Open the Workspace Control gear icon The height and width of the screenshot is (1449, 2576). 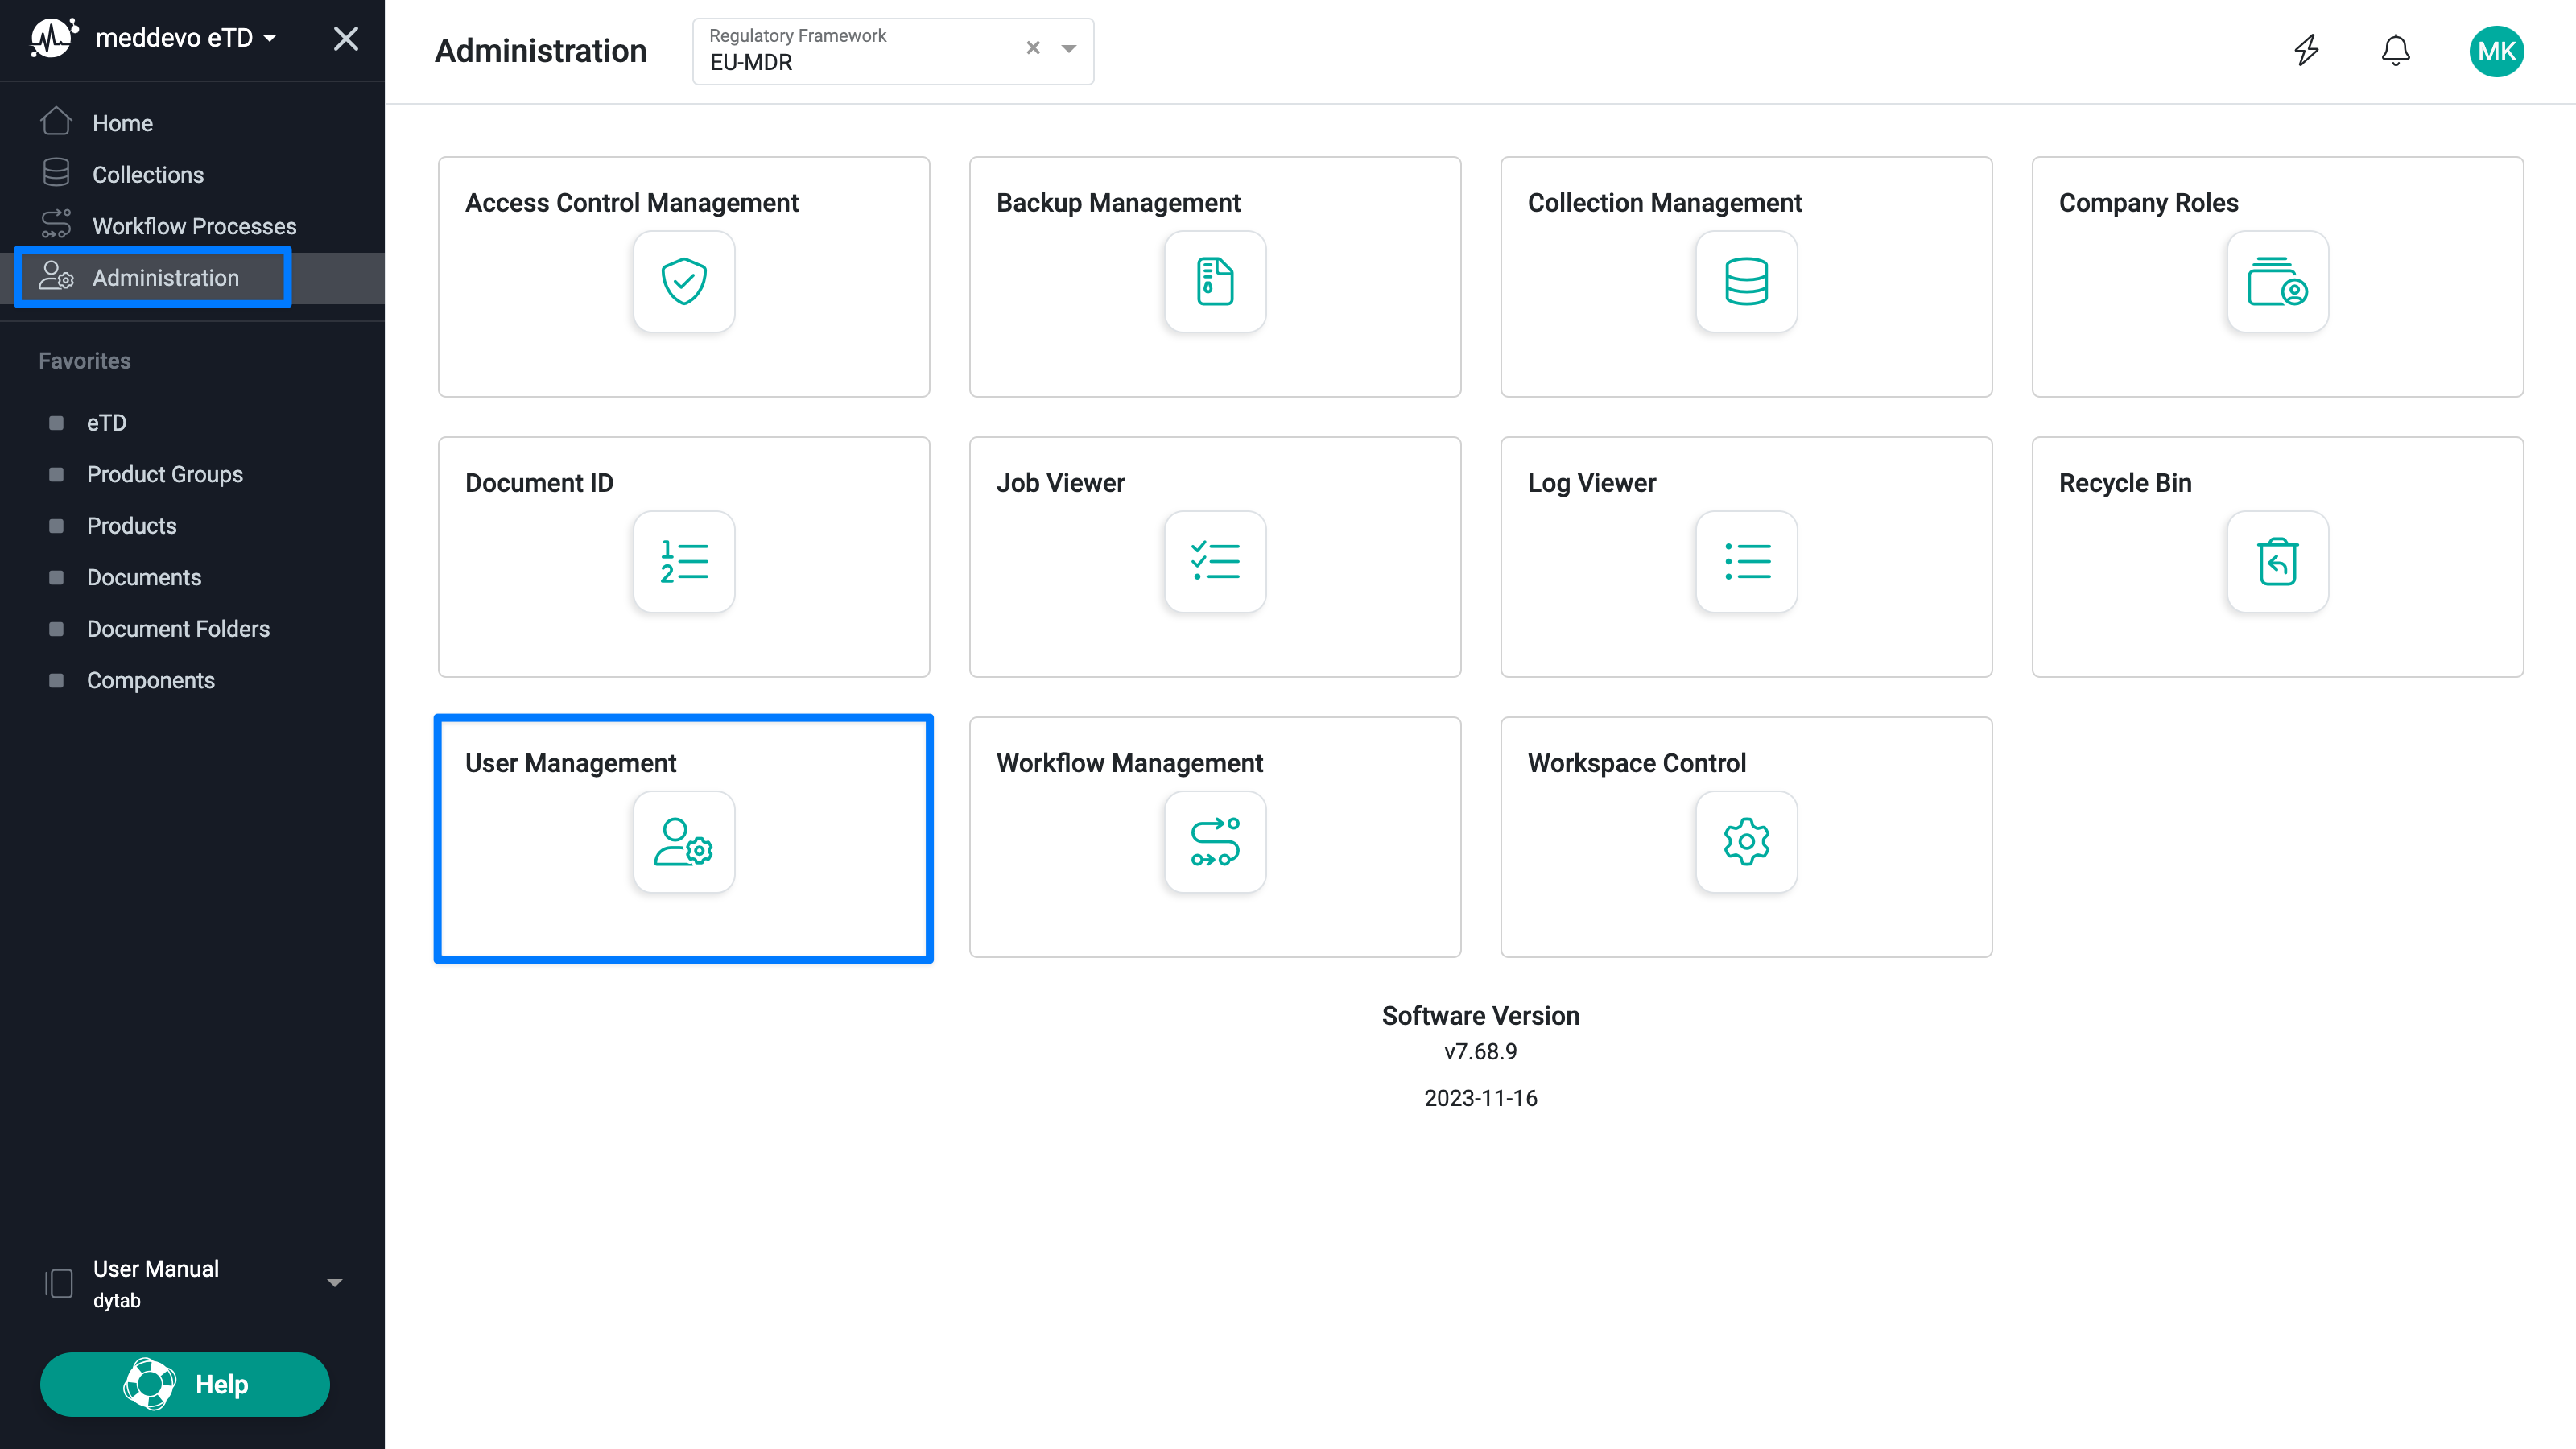coord(1746,841)
